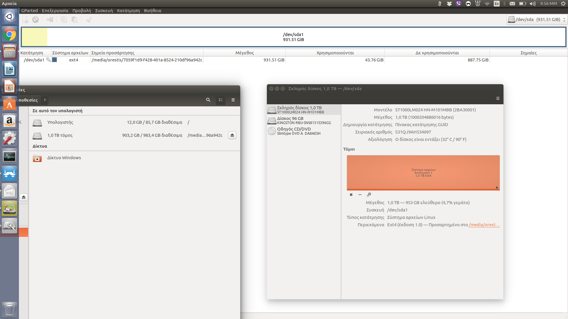Unmount volume with stop icon in Disks
Image resolution: width=568 pixels, height=319 pixels.
[x=351, y=195]
